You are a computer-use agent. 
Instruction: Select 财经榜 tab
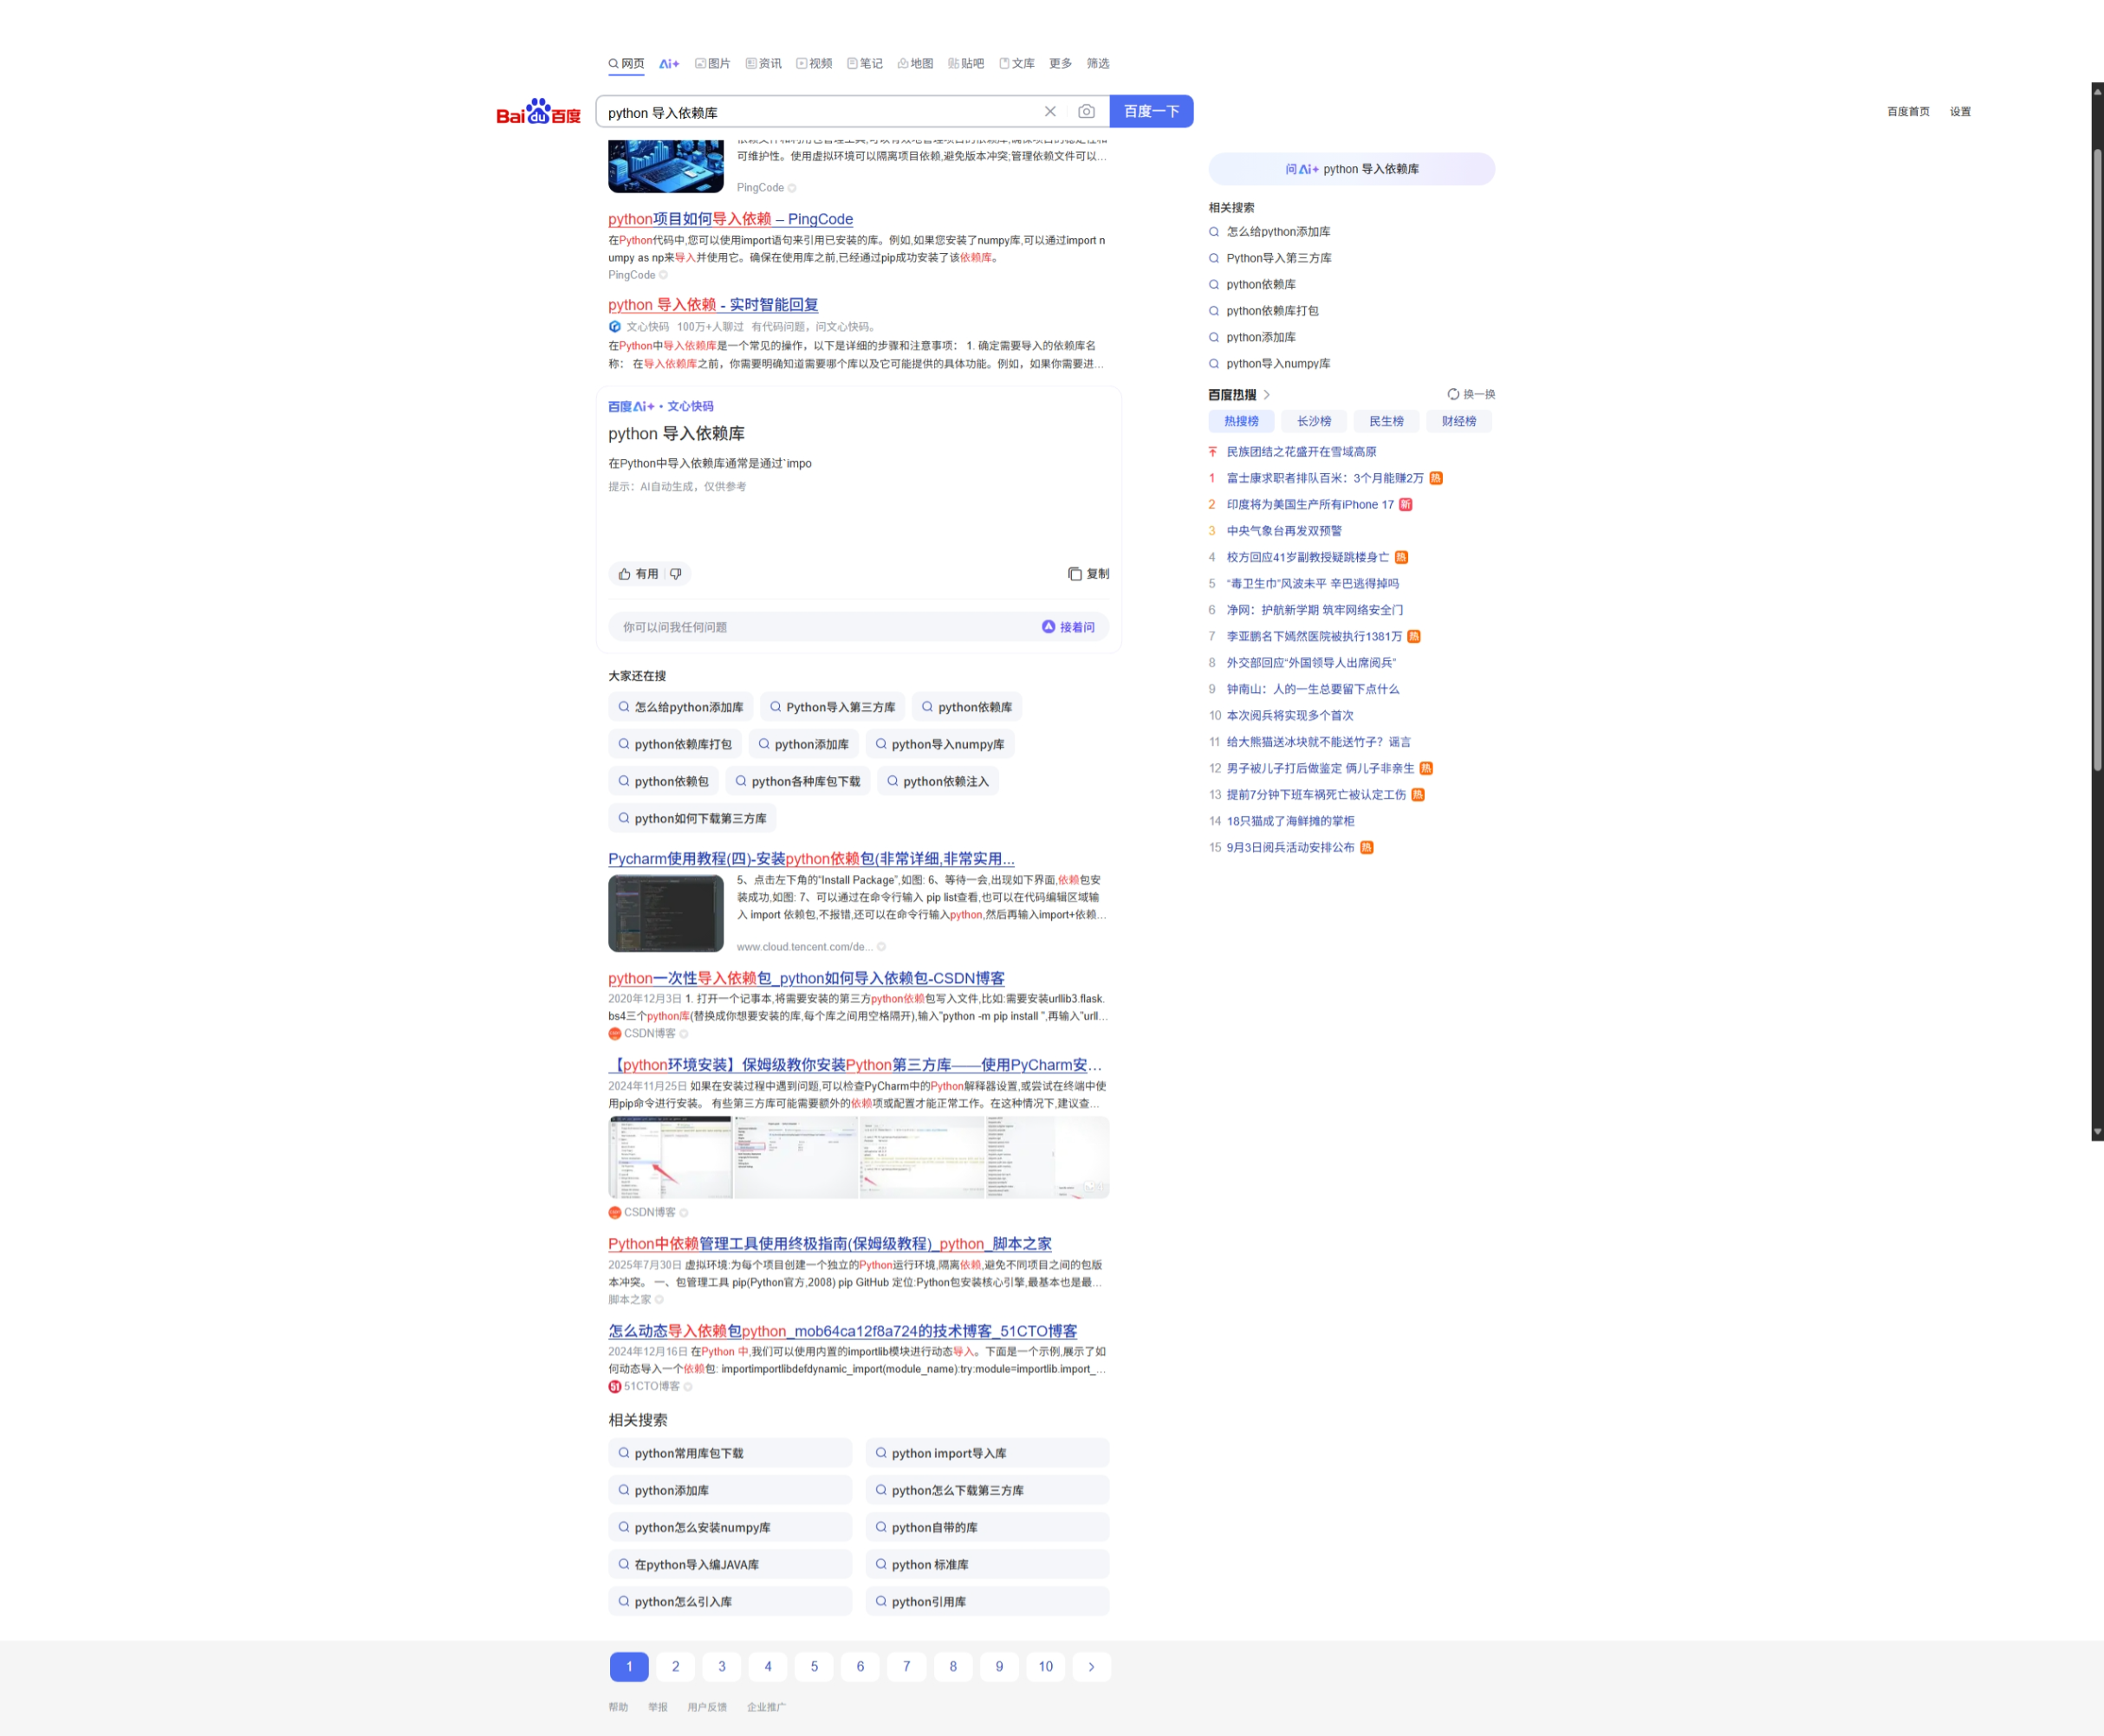[x=1458, y=422]
